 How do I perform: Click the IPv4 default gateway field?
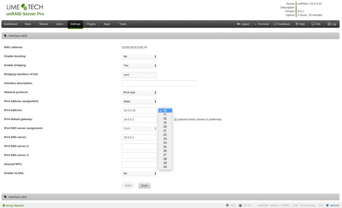click(139, 119)
